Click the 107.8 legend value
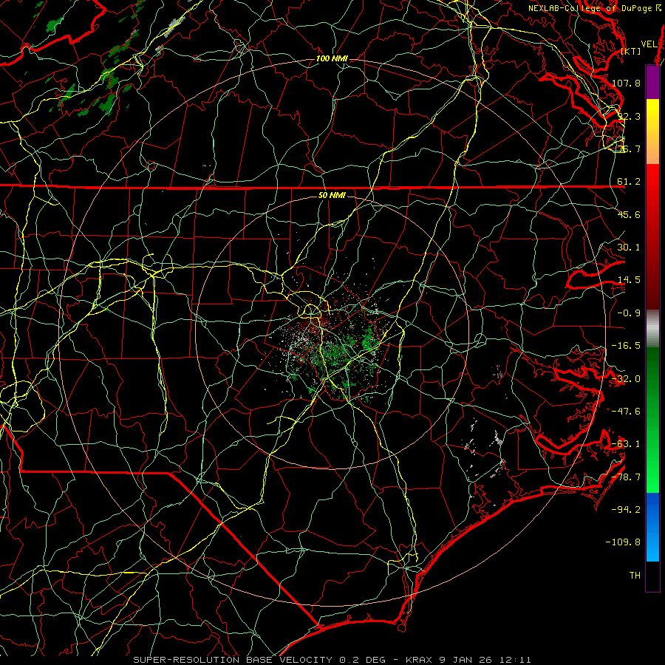Image resolution: width=665 pixels, height=665 pixels. point(626,83)
